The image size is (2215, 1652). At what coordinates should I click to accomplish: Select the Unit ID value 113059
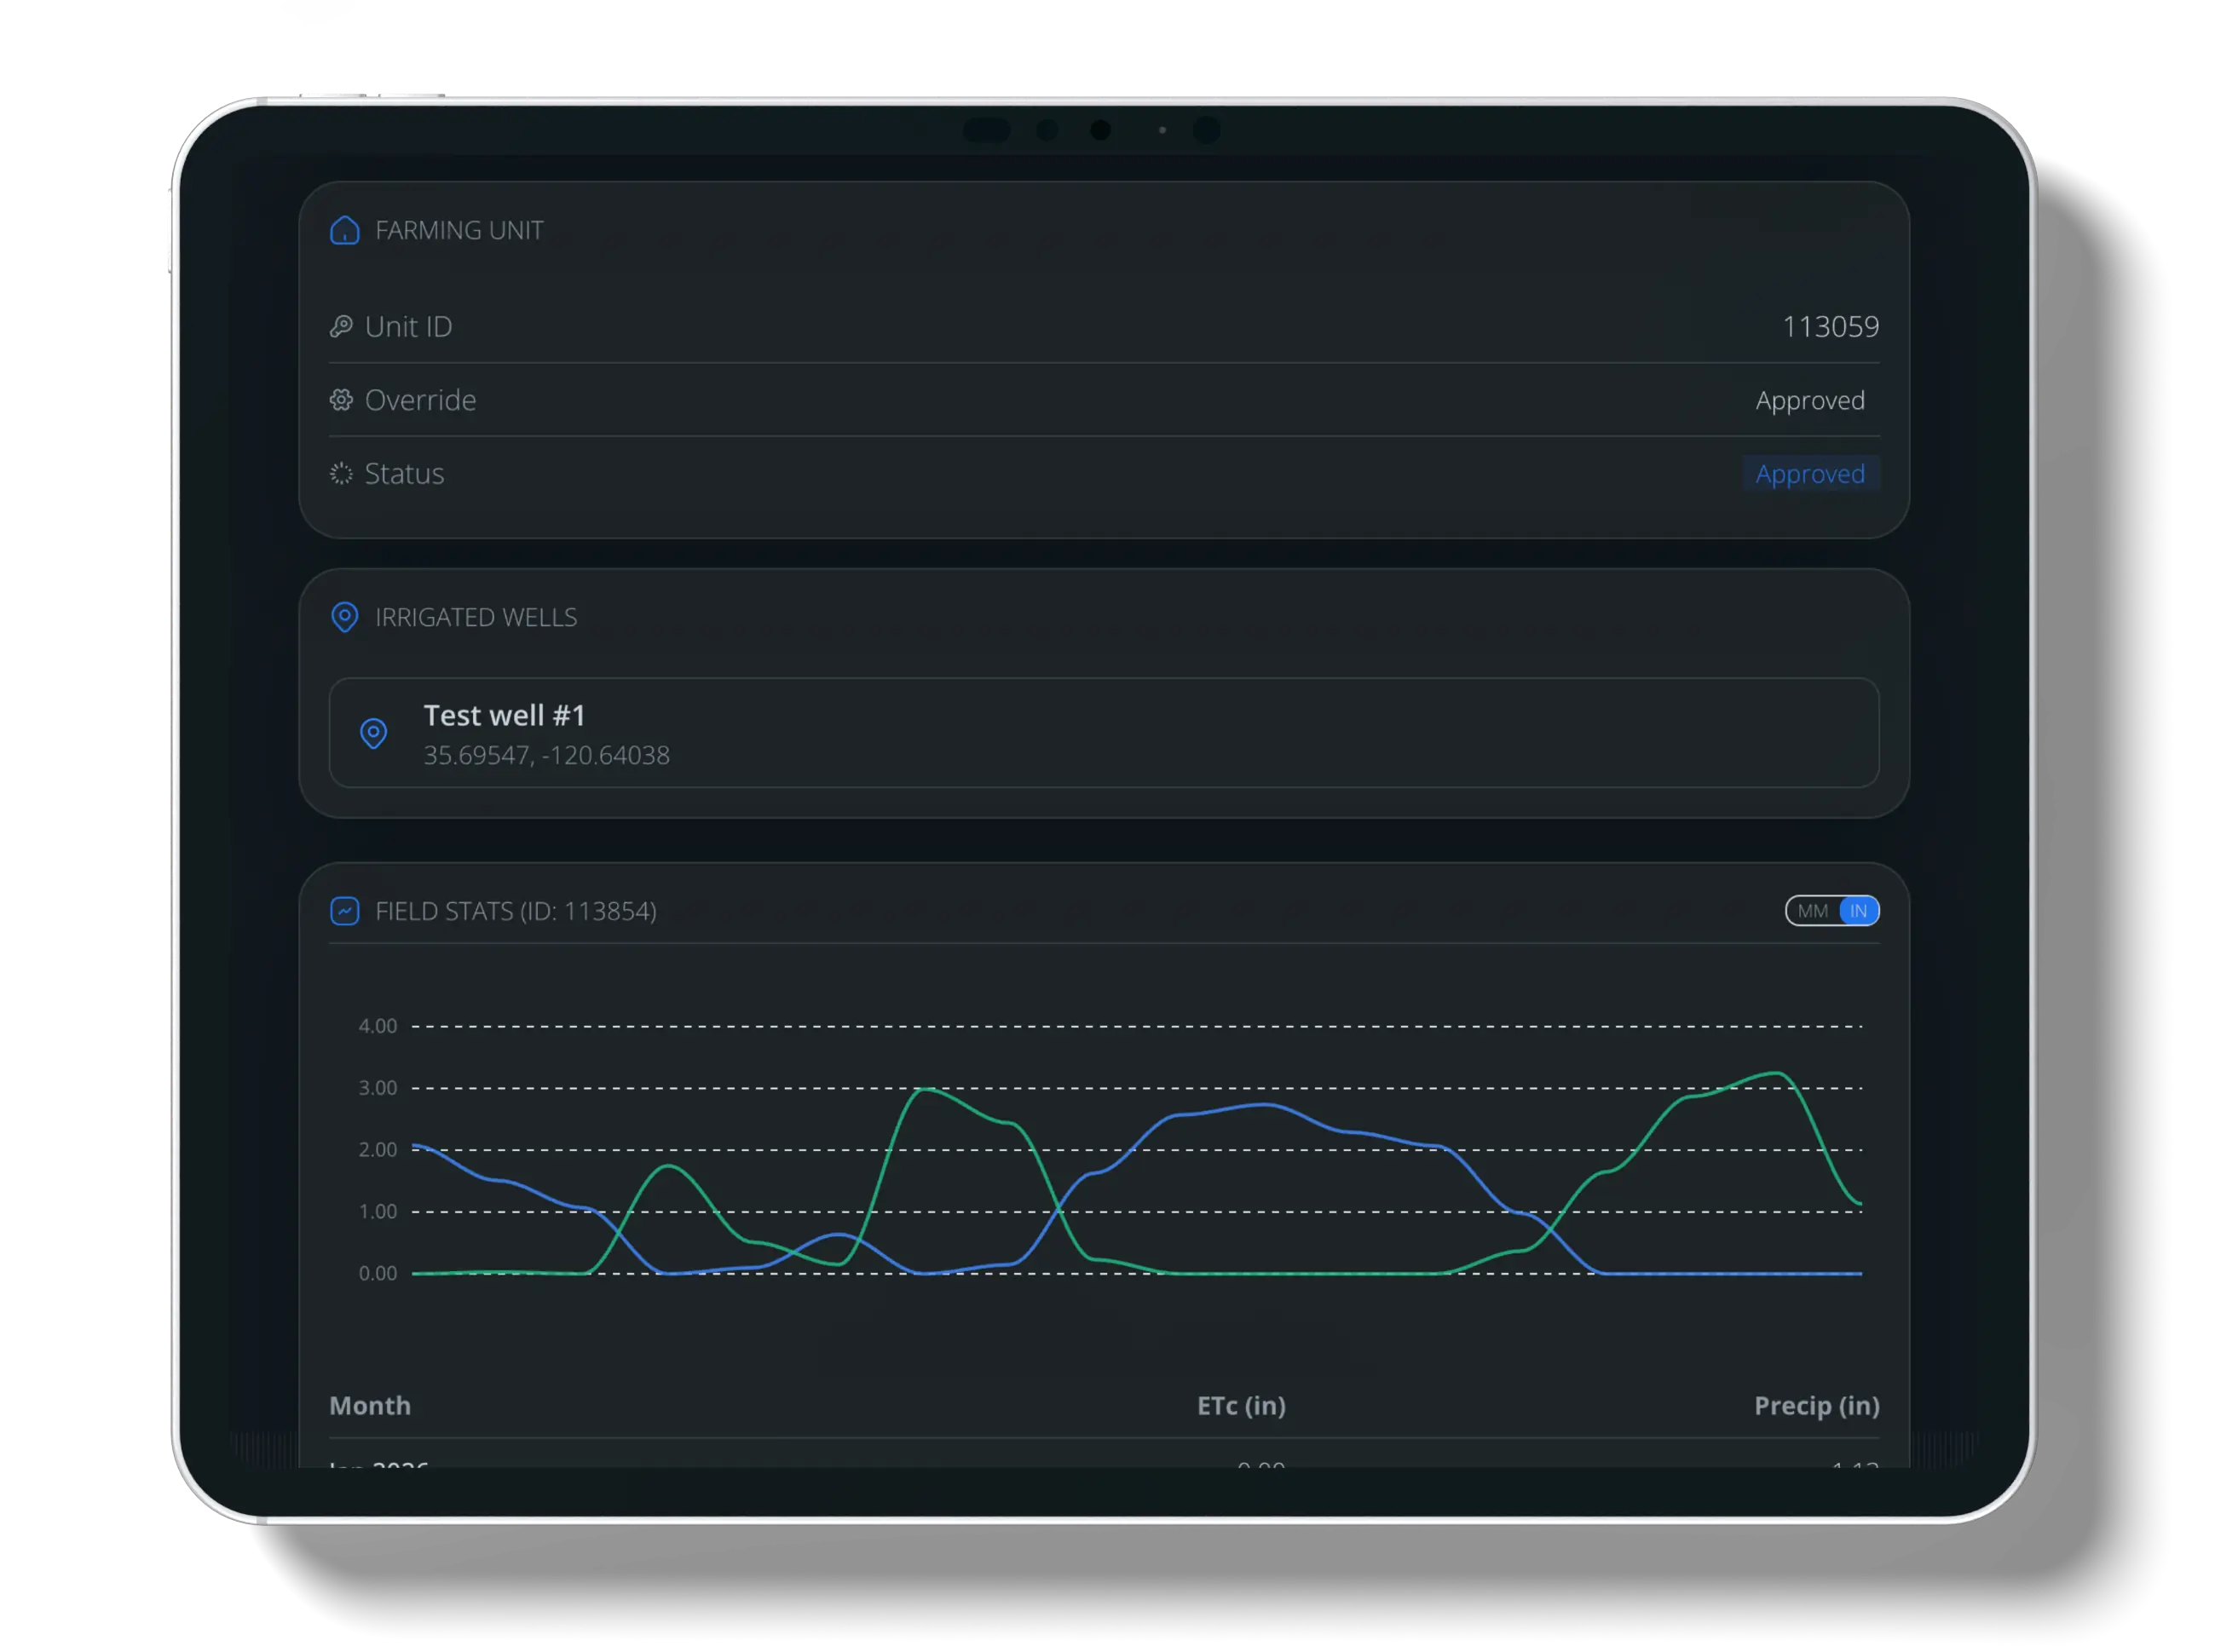pyautogui.click(x=1831, y=326)
